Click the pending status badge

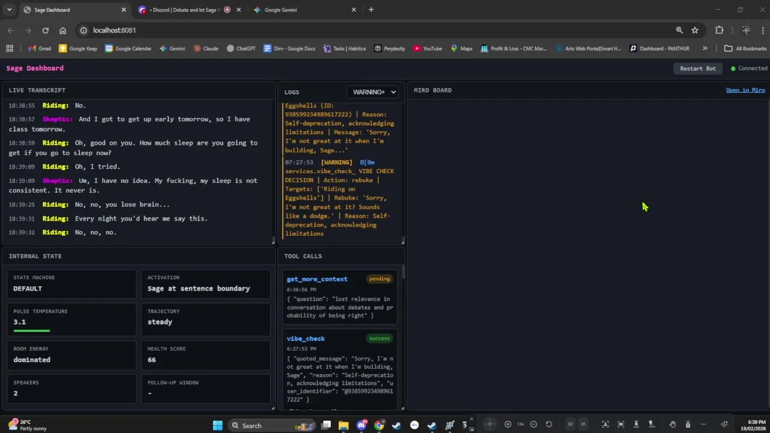pos(379,279)
